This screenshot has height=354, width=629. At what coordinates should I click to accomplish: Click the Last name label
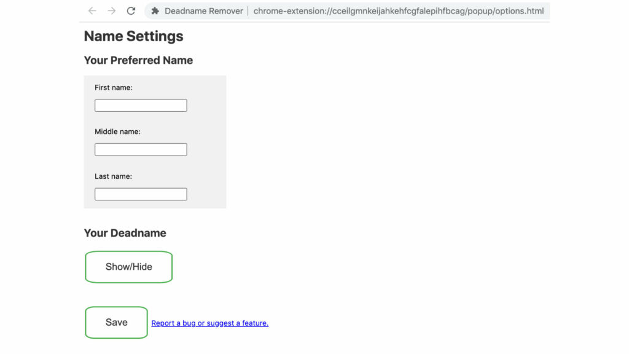(x=113, y=176)
